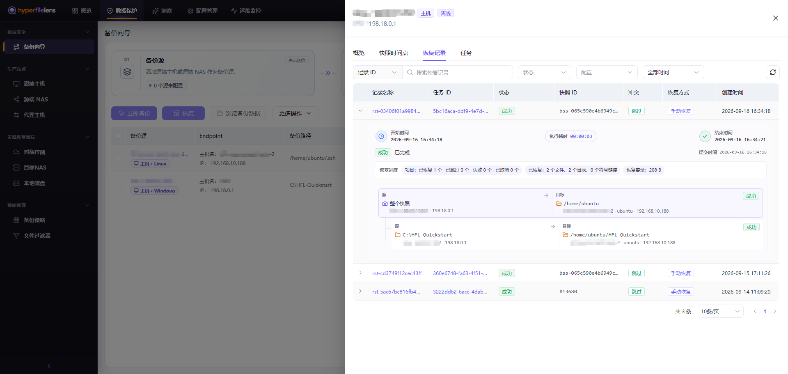Check the Linux host row checkbox
This screenshot has width=788, height=374.
click(x=119, y=158)
